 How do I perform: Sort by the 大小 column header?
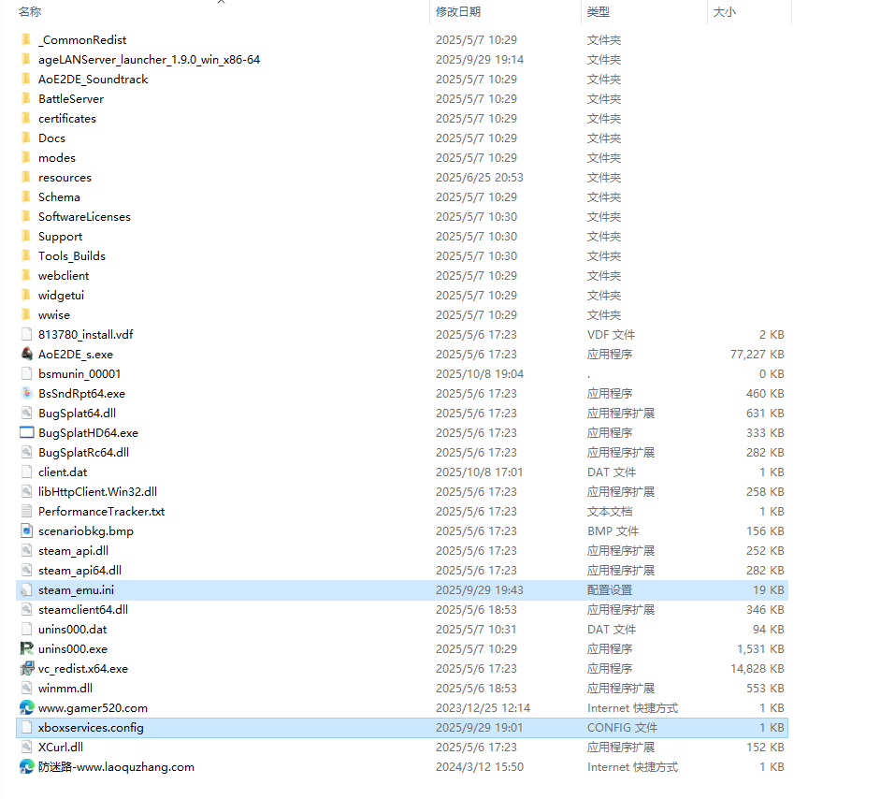coord(725,12)
